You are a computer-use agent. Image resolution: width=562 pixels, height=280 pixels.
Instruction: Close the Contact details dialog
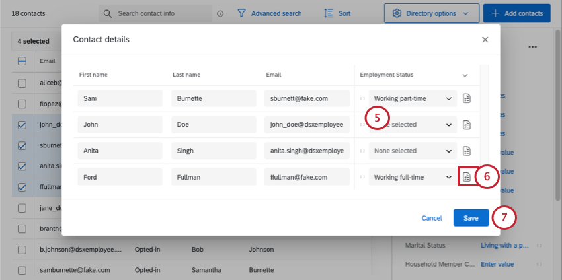[485, 40]
